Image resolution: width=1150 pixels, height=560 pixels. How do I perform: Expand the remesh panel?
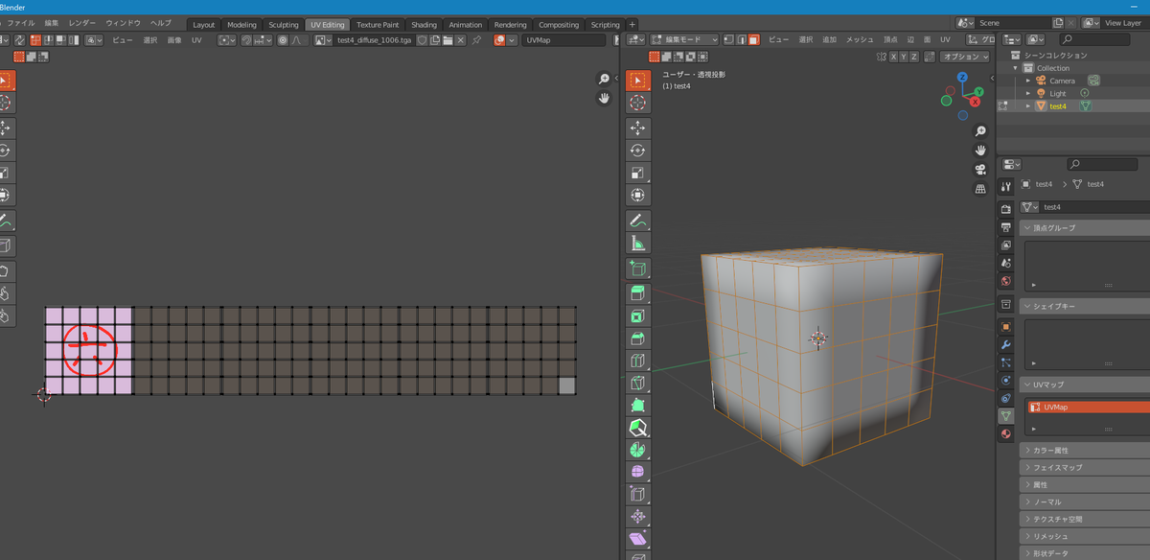point(1028,536)
